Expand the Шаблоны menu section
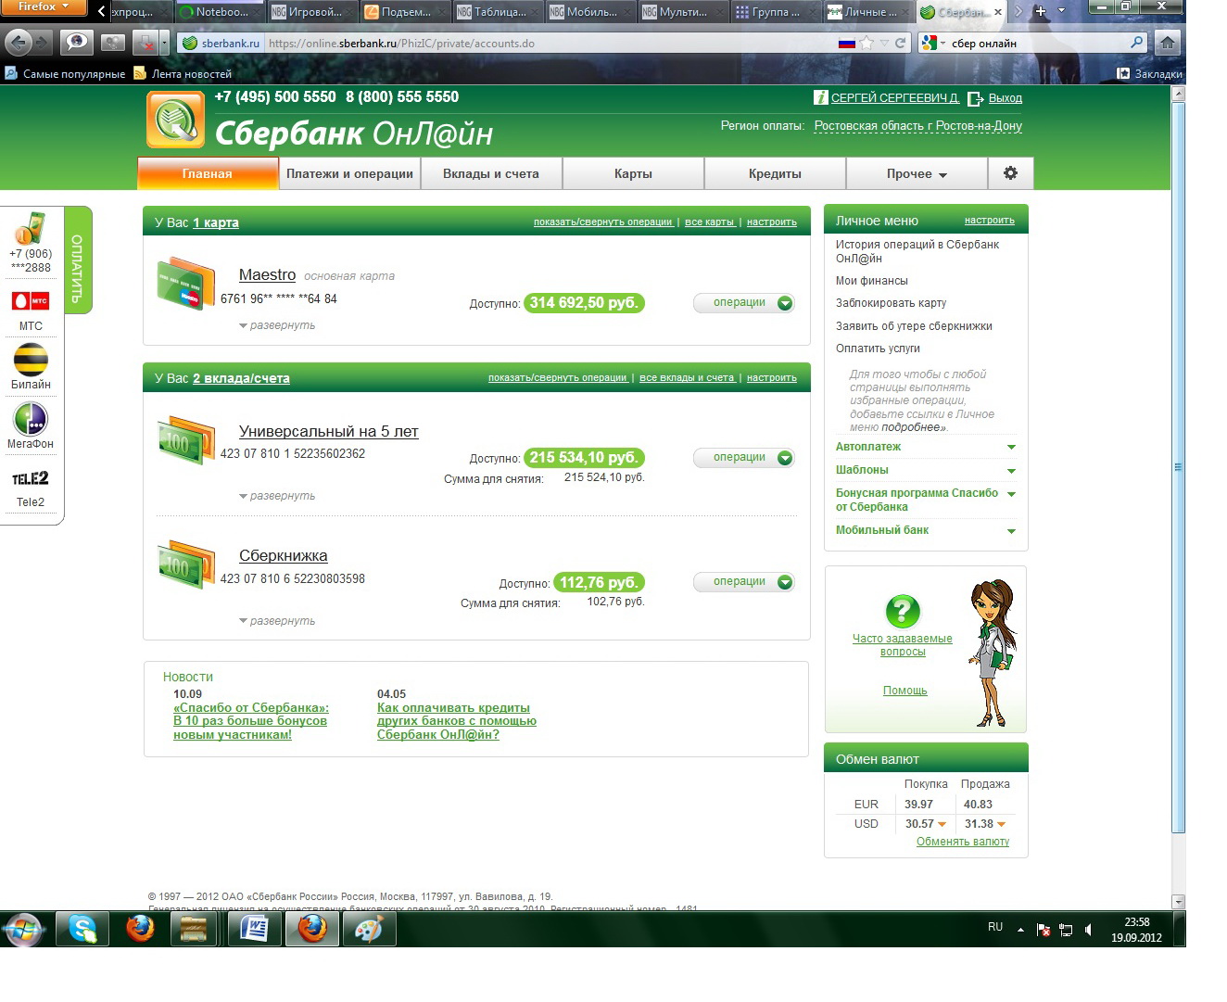The height and width of the screenshot is (1002, 1227). (x=926, y=470)
